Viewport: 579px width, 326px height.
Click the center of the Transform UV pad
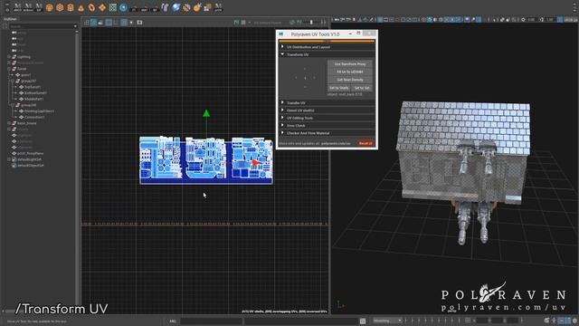[x=305, y=78]
